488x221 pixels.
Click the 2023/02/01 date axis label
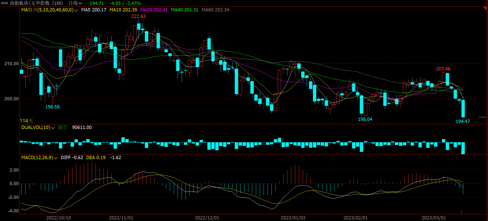pyautogui.click(x=355, y=218)
